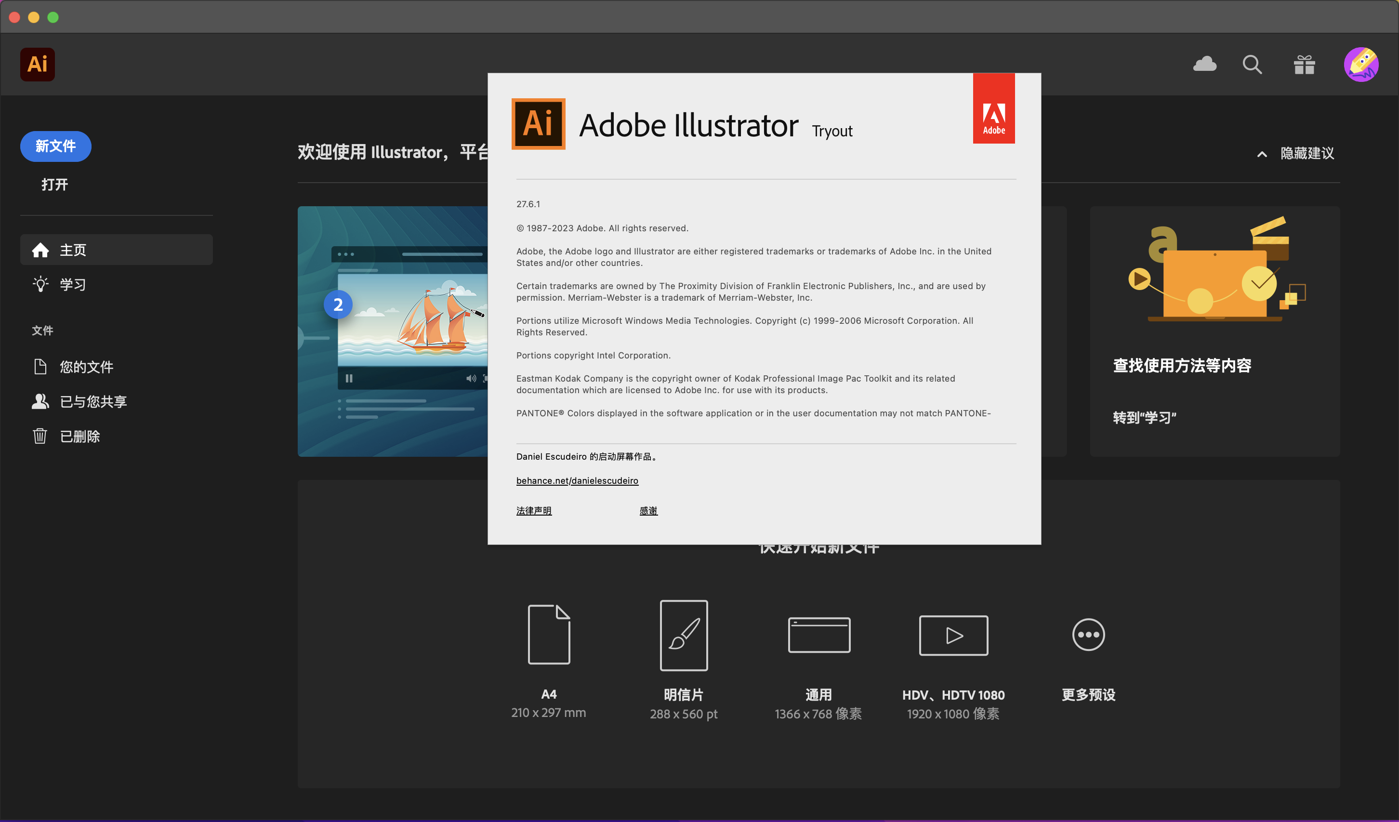Show 已与您共享 shared files

coord(92,401)
